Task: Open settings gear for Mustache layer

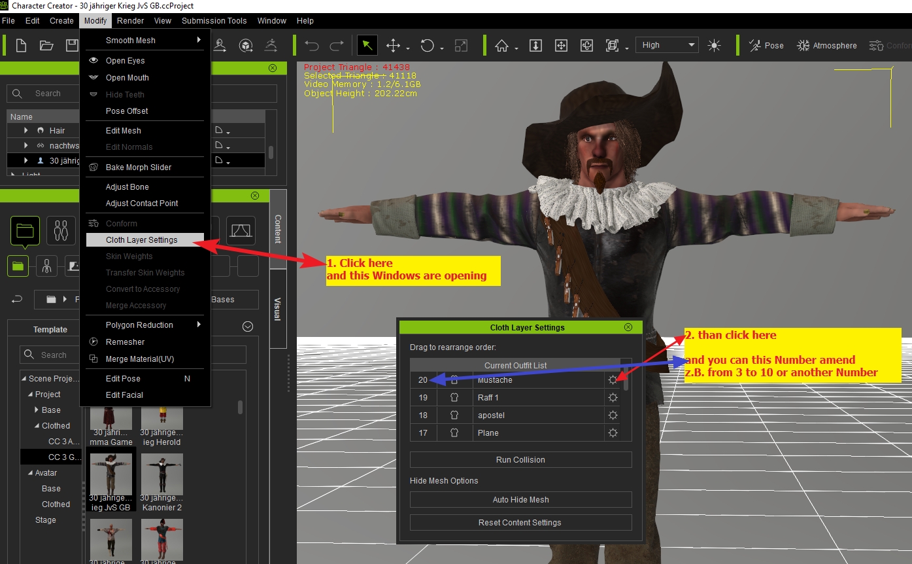Action: 613,379
